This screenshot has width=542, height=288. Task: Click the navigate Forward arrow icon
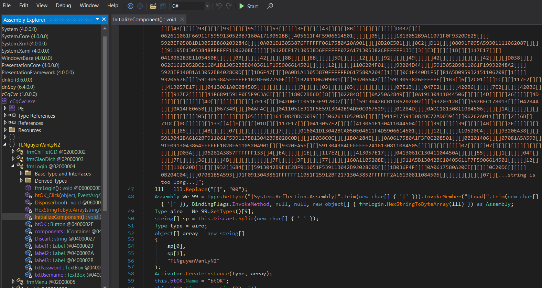[x=140, y=6]
